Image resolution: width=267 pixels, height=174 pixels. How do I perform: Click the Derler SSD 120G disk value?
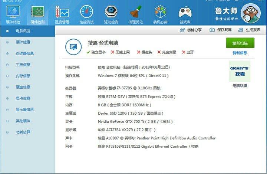(x=131, y=113)
